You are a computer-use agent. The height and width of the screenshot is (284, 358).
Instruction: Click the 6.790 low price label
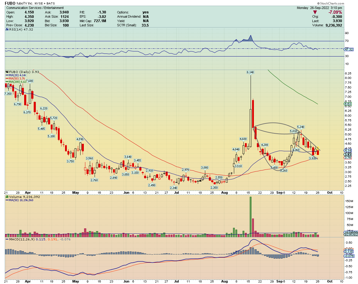(x=18, y=104)
